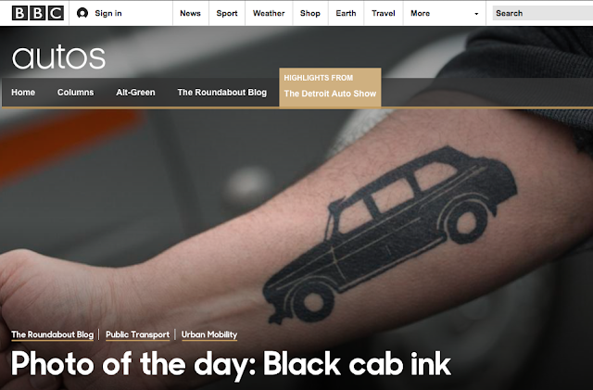
Task: Follow the Public Transport tag link
Action: (138, 334)
